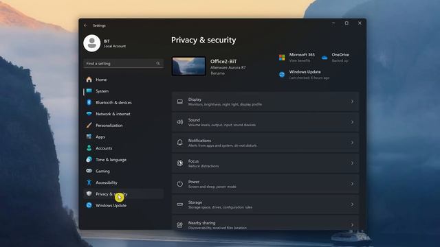This screenshot has width=440, height=247.
Task: Click the Display monitor icon
Action: tap(180, 102)
